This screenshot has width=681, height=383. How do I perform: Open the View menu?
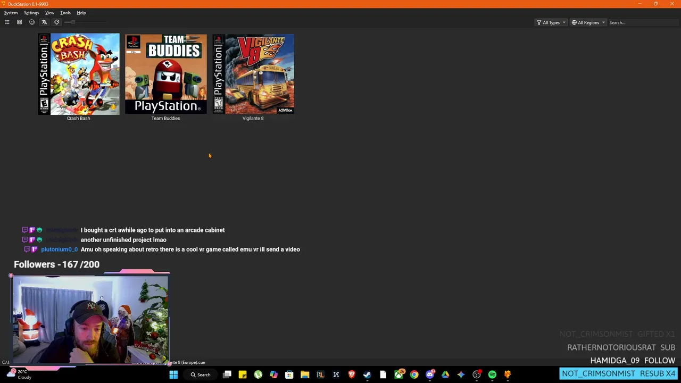(49, 13)
